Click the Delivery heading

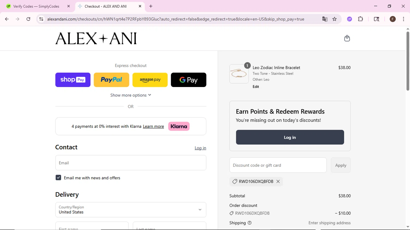[x=67, y=195]
